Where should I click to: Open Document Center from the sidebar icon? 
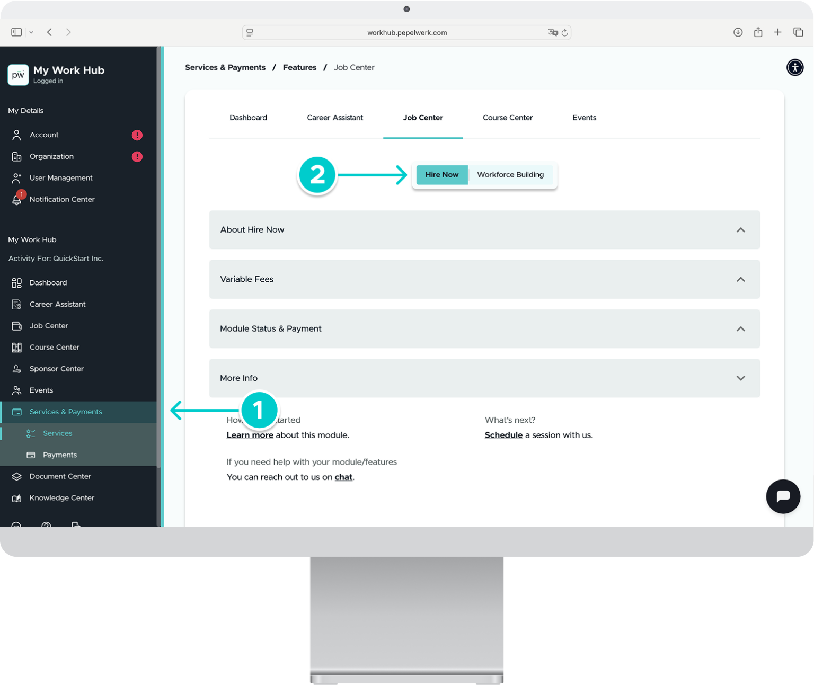pos(16,476)
